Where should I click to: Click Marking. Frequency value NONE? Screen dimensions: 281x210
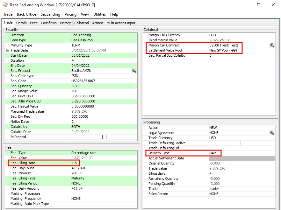point(76,199)
